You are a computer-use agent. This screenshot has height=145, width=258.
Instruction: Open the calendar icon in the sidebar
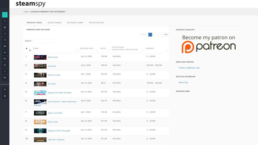pyautogui.click(x=5, y=65)
